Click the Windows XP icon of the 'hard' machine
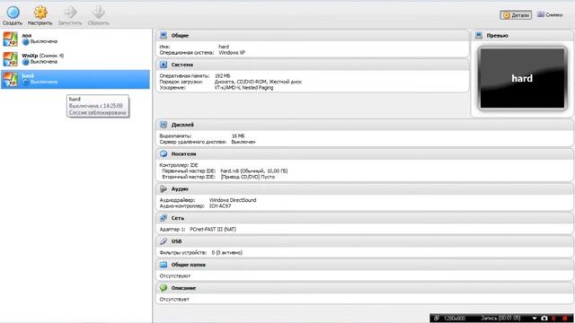Screen dimensions: 575x323 click(10, 79)
